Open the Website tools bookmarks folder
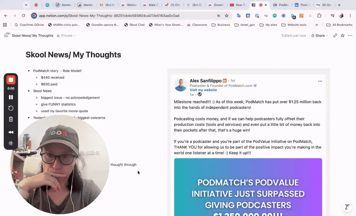The height and width of the screenshot is (216, 356). click(294, 25)
